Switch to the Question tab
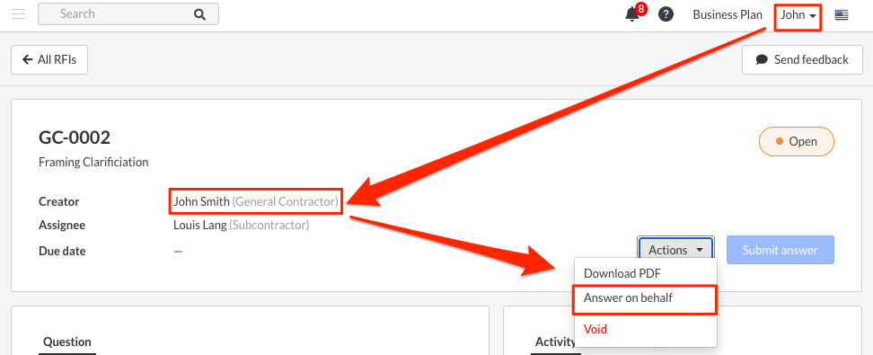873x355 pixels. [66, 342]
